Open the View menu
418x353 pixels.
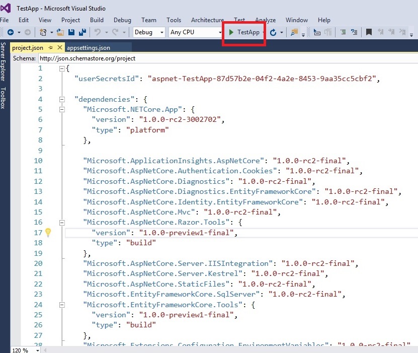45,20
